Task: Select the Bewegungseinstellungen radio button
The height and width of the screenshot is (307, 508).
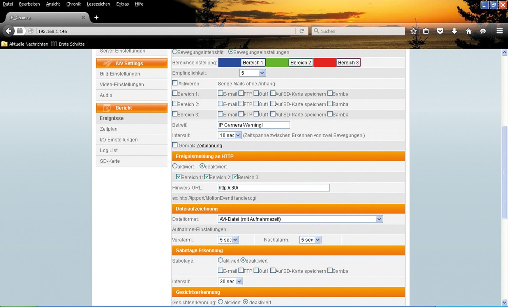Action: [x=231, y=52]
